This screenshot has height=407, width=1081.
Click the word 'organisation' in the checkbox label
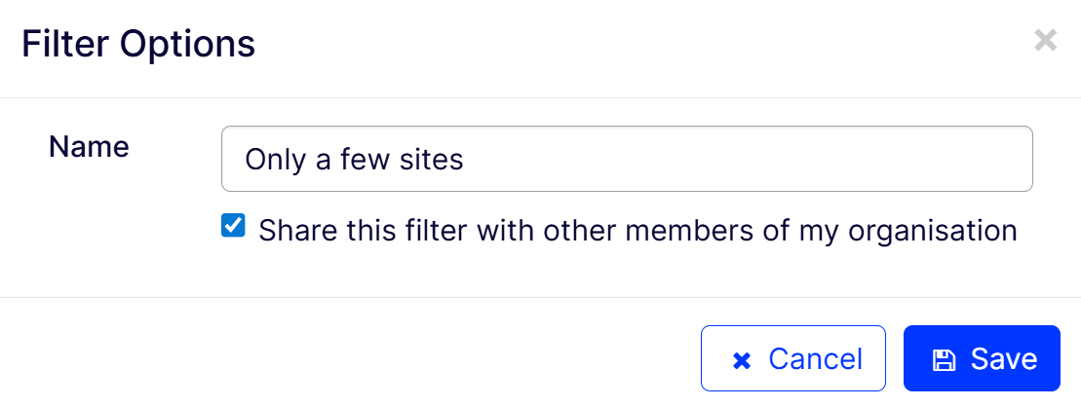point(932,231)
